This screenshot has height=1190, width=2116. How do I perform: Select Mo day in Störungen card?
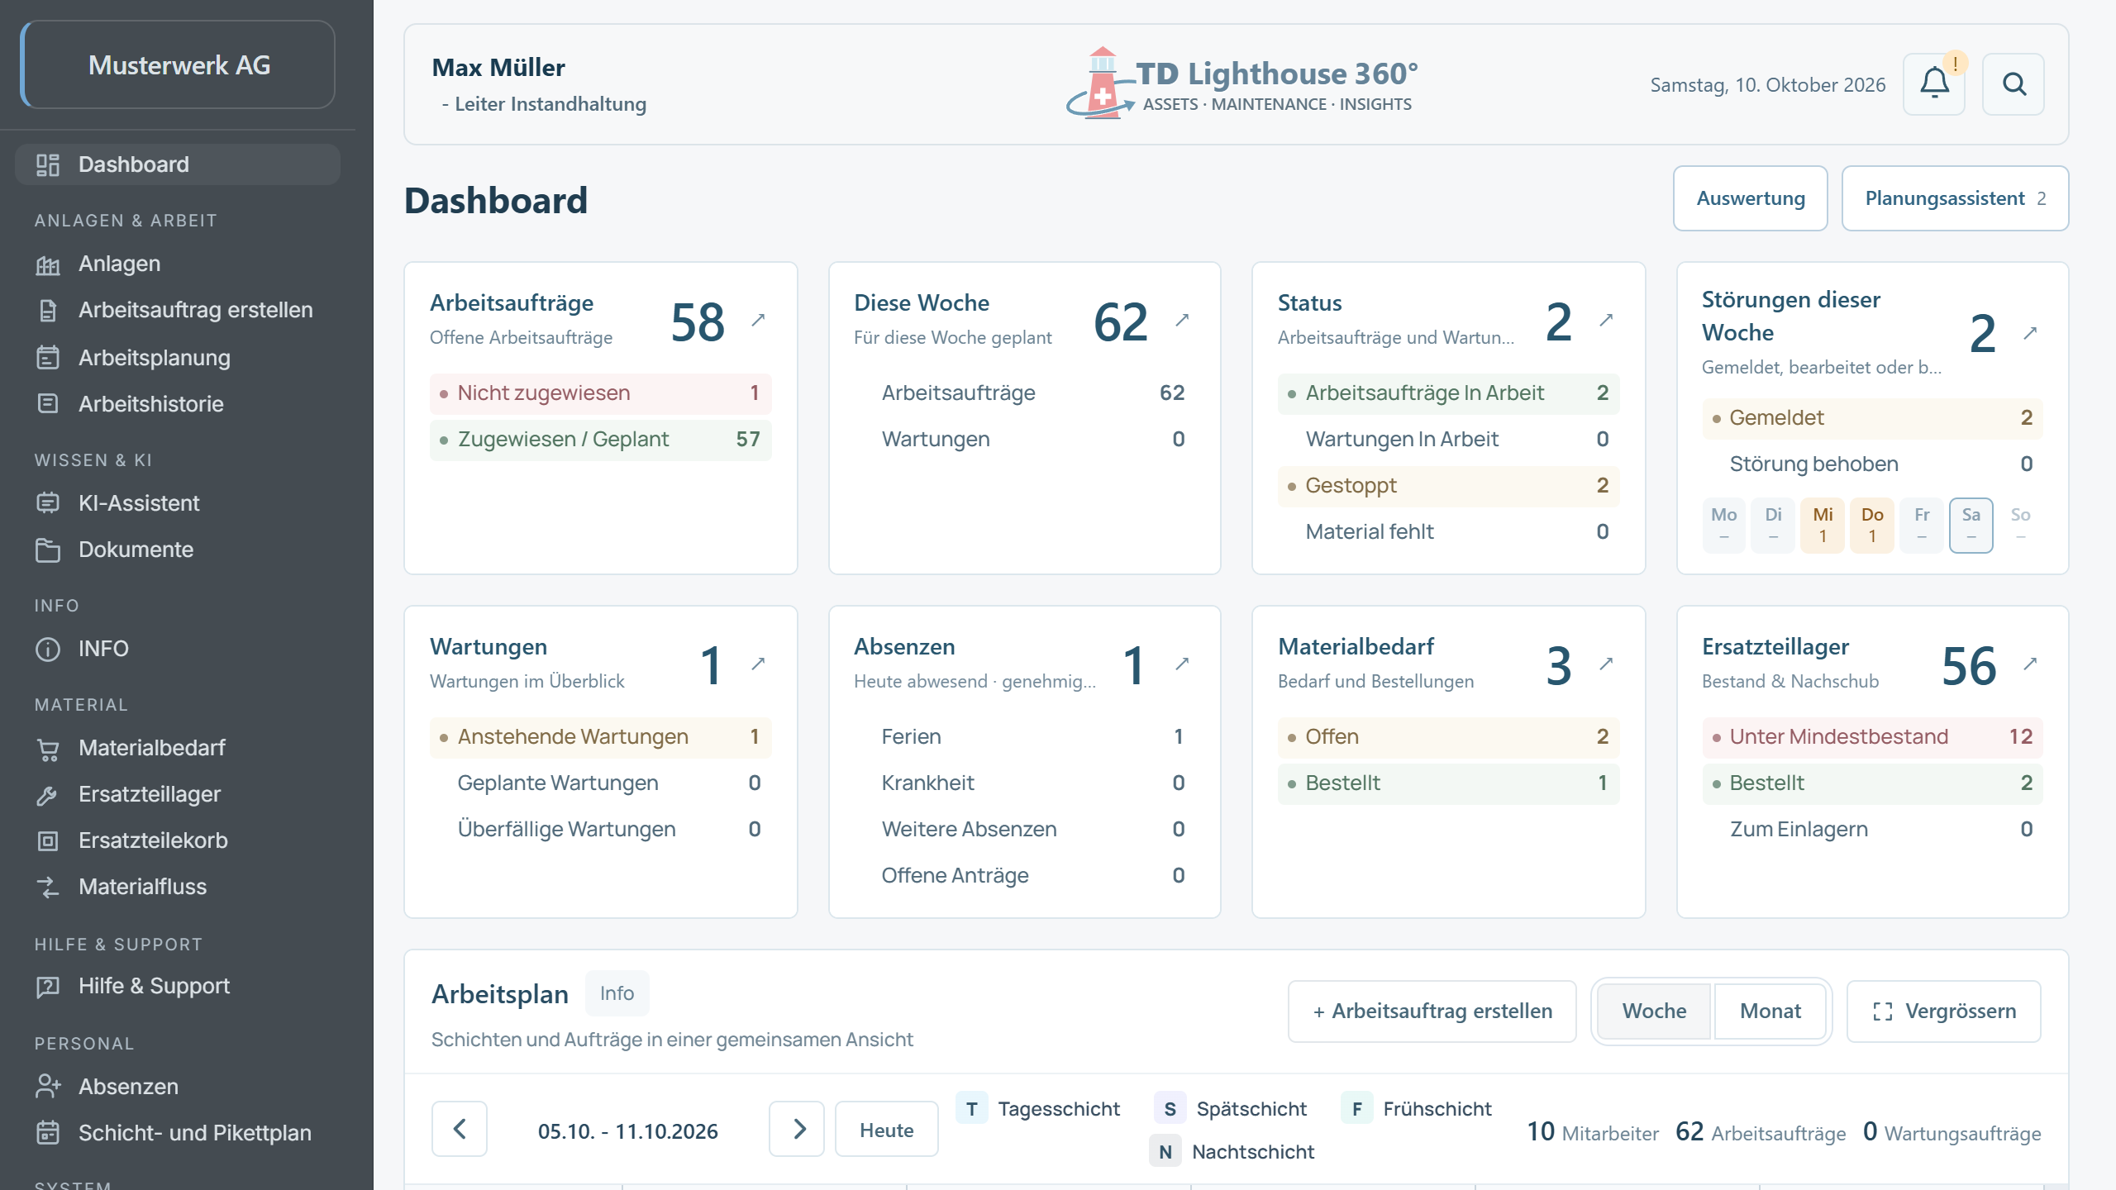click(1723, 525)
